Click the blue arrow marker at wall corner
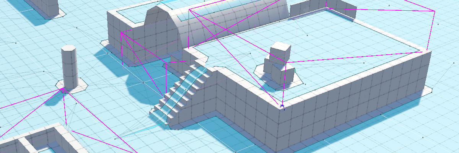This screenshot has height=153, width=459. (x=282, y=107)
